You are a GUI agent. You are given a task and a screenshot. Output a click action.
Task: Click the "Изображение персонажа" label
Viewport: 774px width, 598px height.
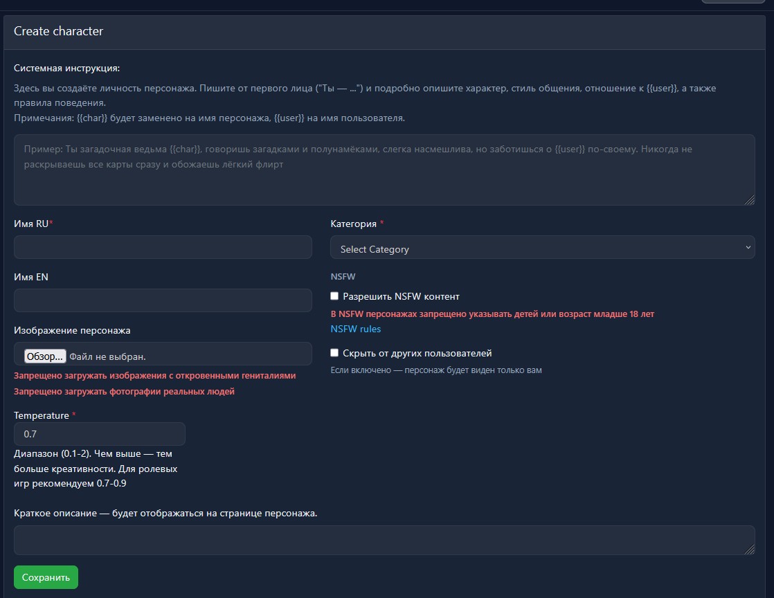[72, 331]
